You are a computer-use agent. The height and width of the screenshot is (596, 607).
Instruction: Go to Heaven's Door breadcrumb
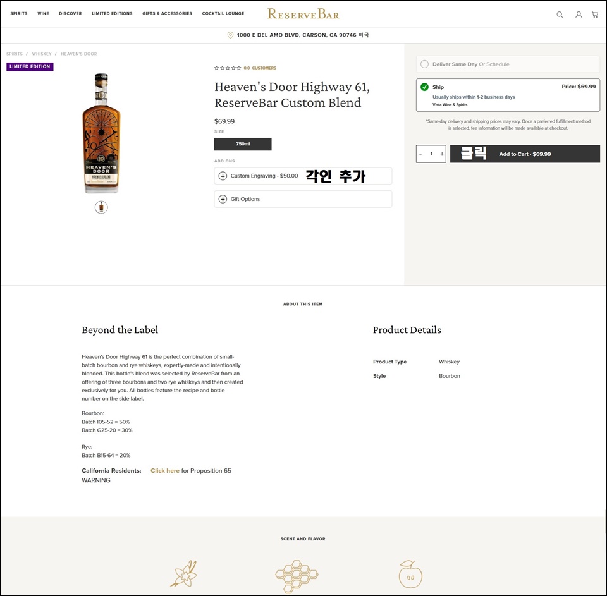click(x=79, y=54)
